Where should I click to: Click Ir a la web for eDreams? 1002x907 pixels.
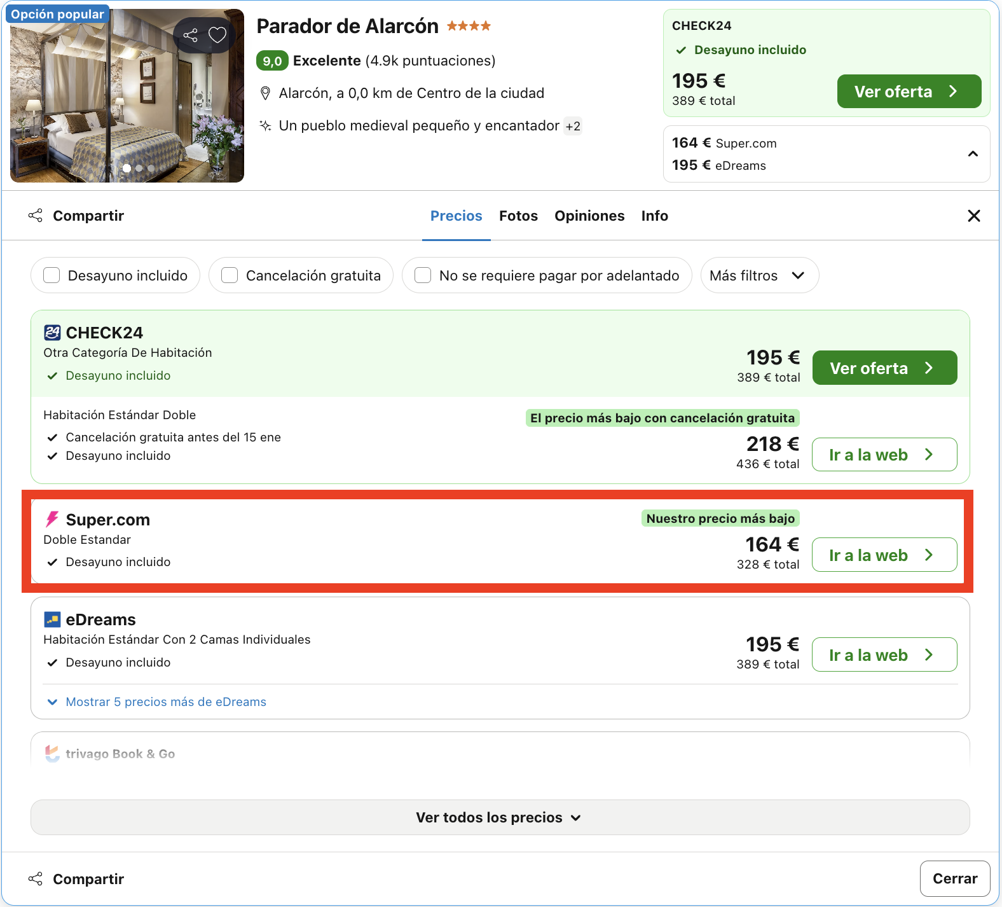coord(884,654)
